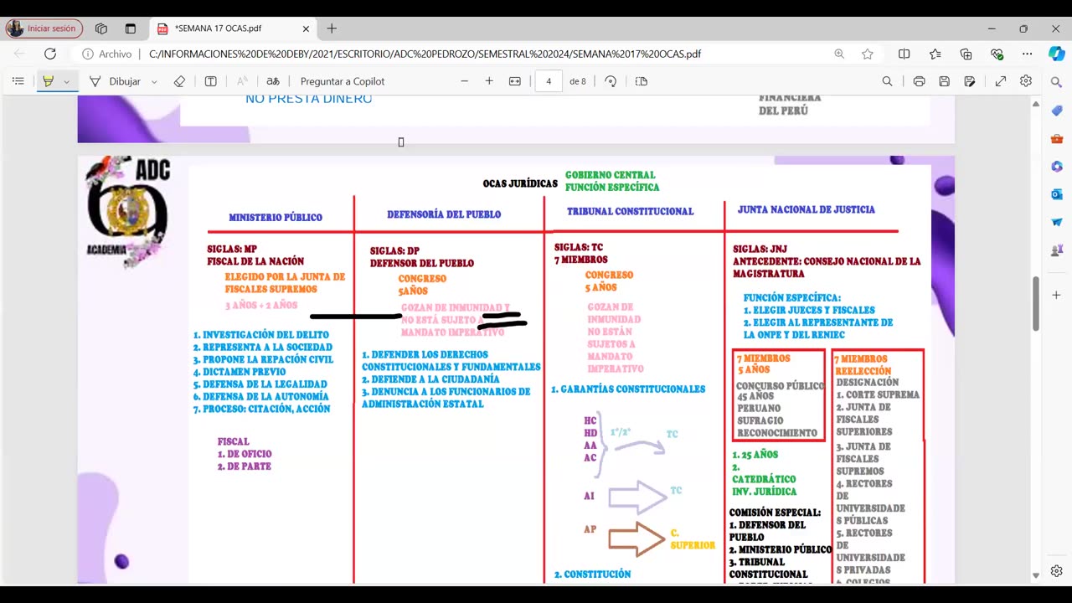Click the GOBIERNO CENTRAL text

[610, 175]
